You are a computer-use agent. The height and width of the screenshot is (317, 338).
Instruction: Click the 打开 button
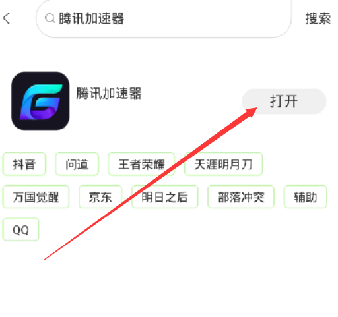click(284, 101)
